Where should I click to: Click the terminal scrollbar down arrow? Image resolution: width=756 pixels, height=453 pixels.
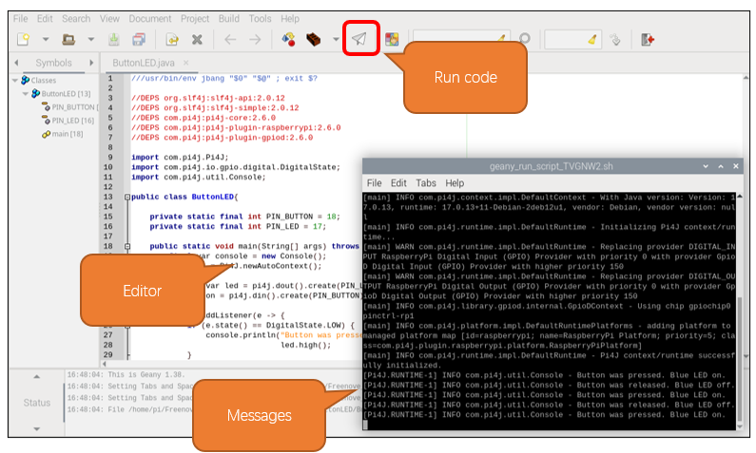pos(740,426)
